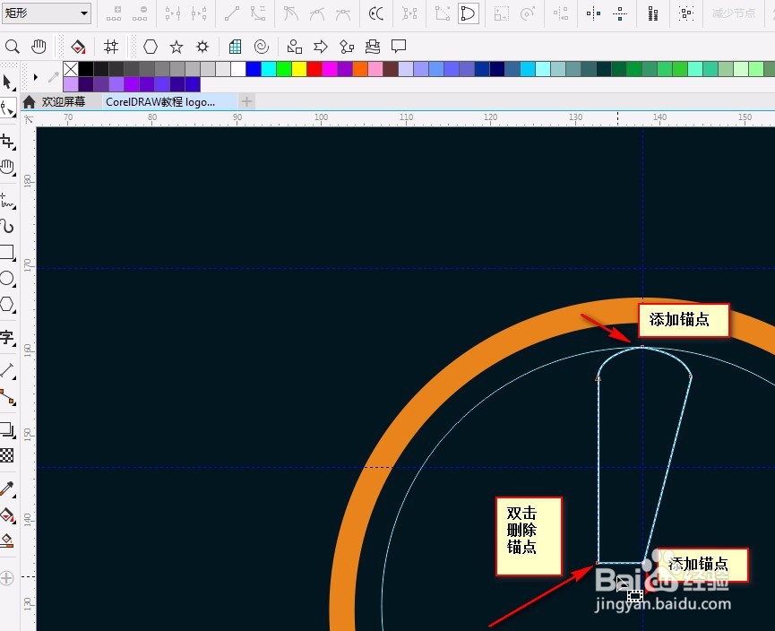Click the plus to add new document tab
The height and width of the screenshot is (631, 775).
(246, 102)
